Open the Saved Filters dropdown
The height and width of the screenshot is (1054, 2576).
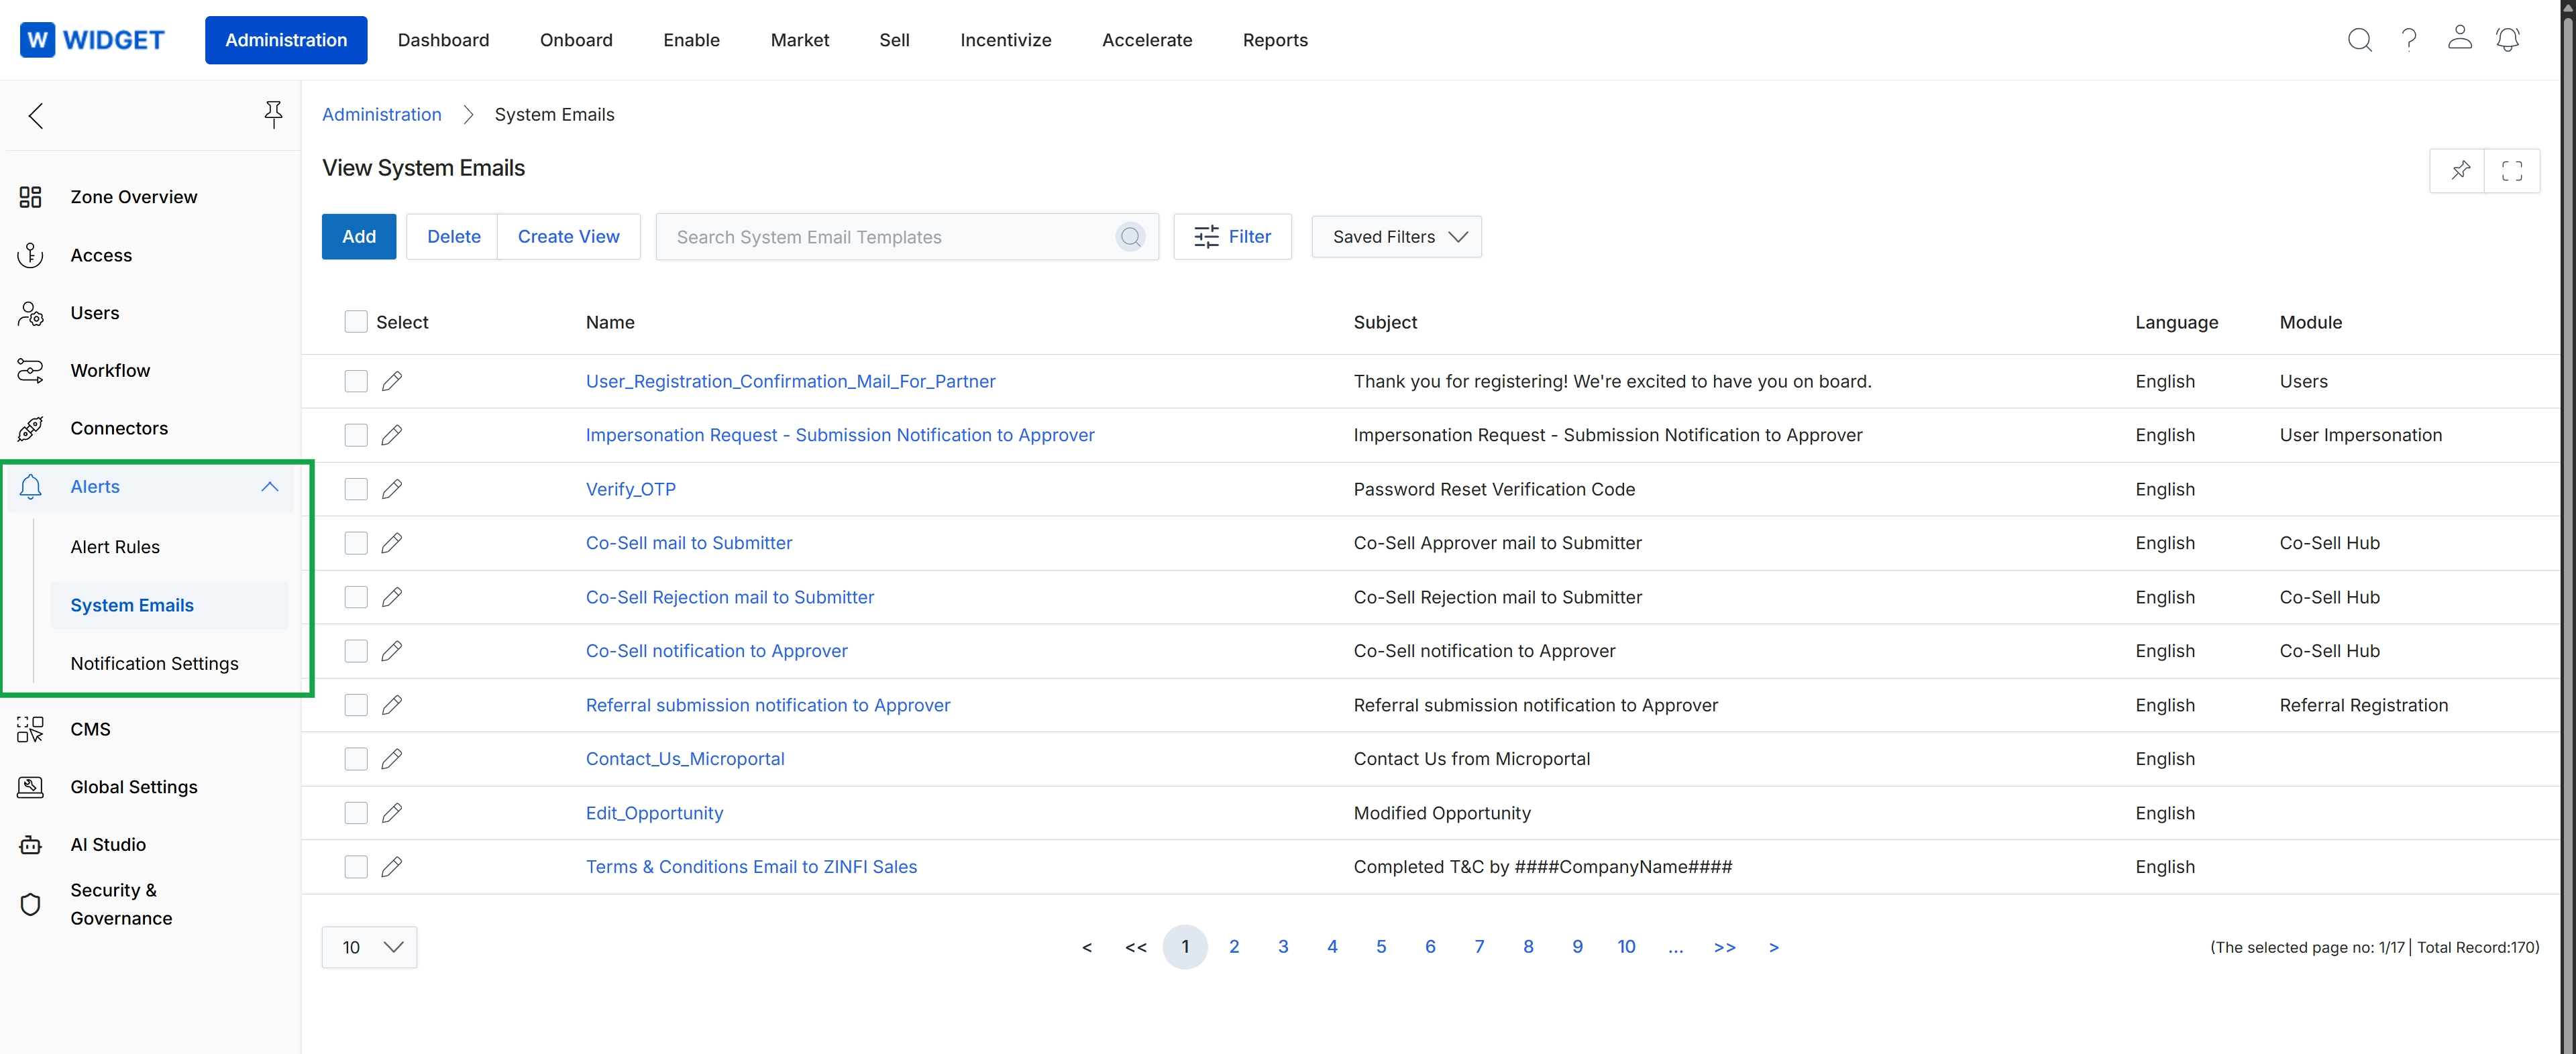coord(1396,237)
